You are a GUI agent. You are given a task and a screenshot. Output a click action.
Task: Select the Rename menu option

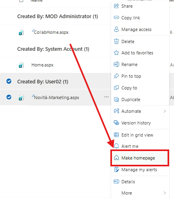click(x=140, y=64)
